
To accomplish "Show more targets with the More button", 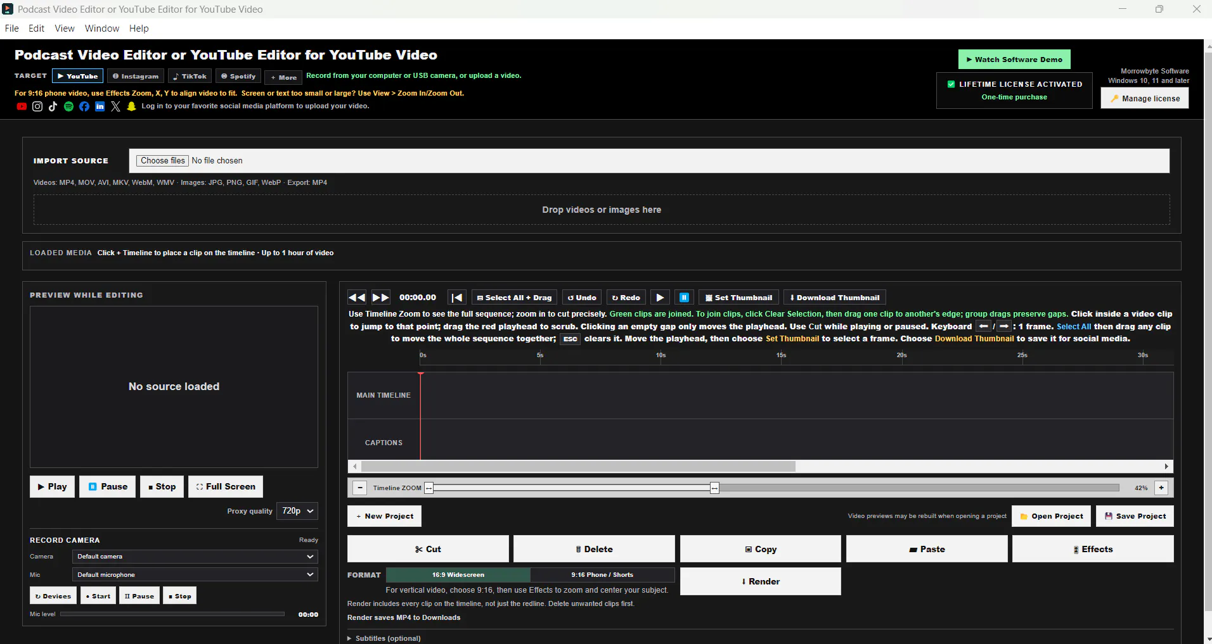I will point(283,77).
